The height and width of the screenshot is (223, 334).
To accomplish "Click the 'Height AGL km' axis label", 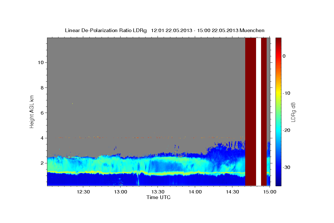I will [x=32, y=111].
